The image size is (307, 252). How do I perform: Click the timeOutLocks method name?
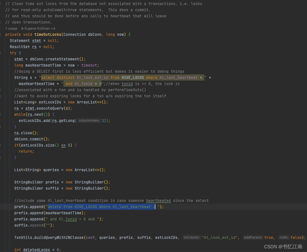(48, 34)
